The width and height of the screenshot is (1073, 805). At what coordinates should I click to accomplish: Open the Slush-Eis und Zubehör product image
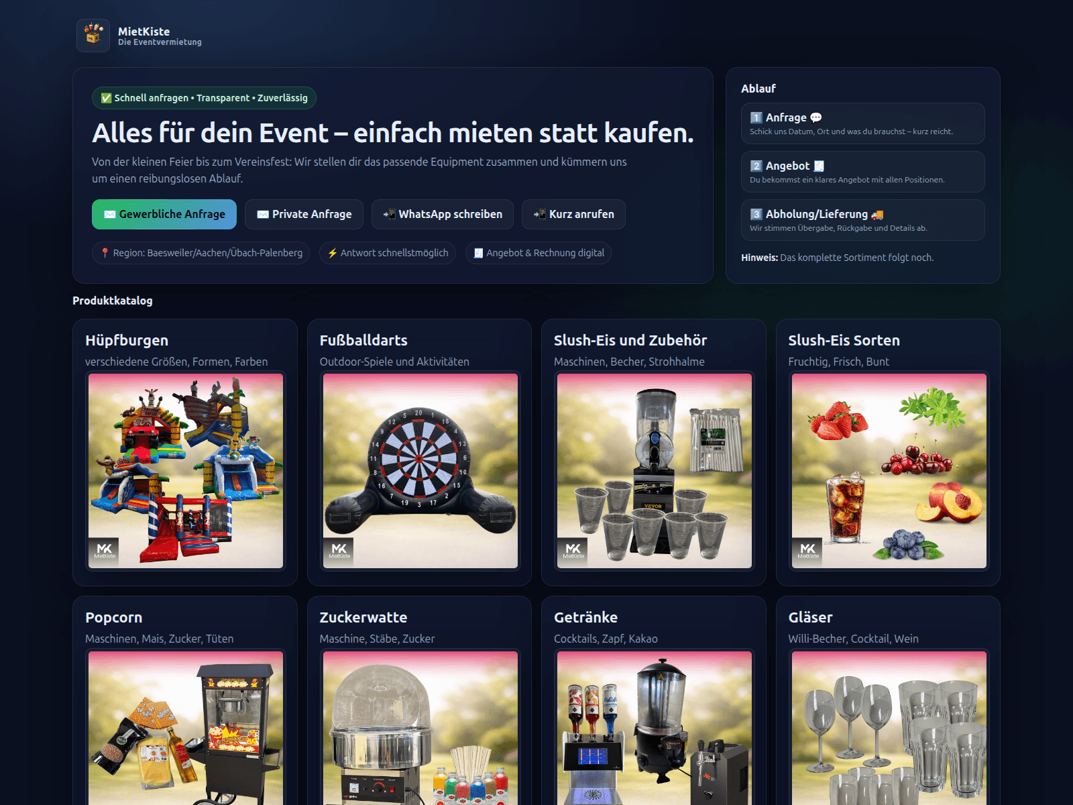click(x=655, y=471)
